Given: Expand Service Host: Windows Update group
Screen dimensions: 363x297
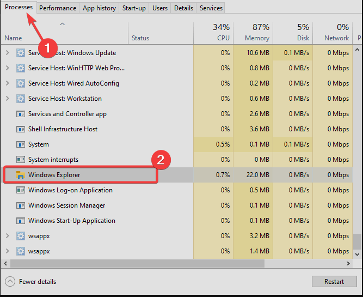Looking at the screenshot, I should pos(8,53).
